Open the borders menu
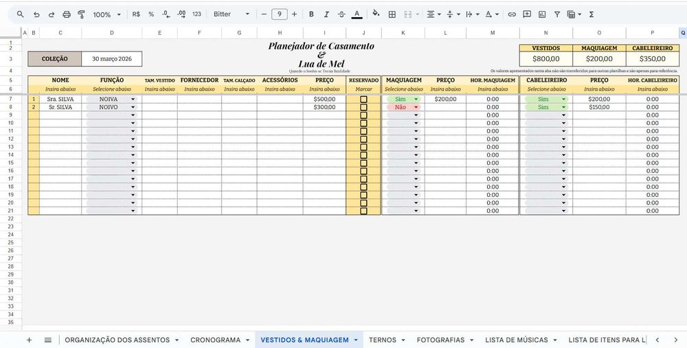This screenshot has height=348, width=687. tap(392, 14)
